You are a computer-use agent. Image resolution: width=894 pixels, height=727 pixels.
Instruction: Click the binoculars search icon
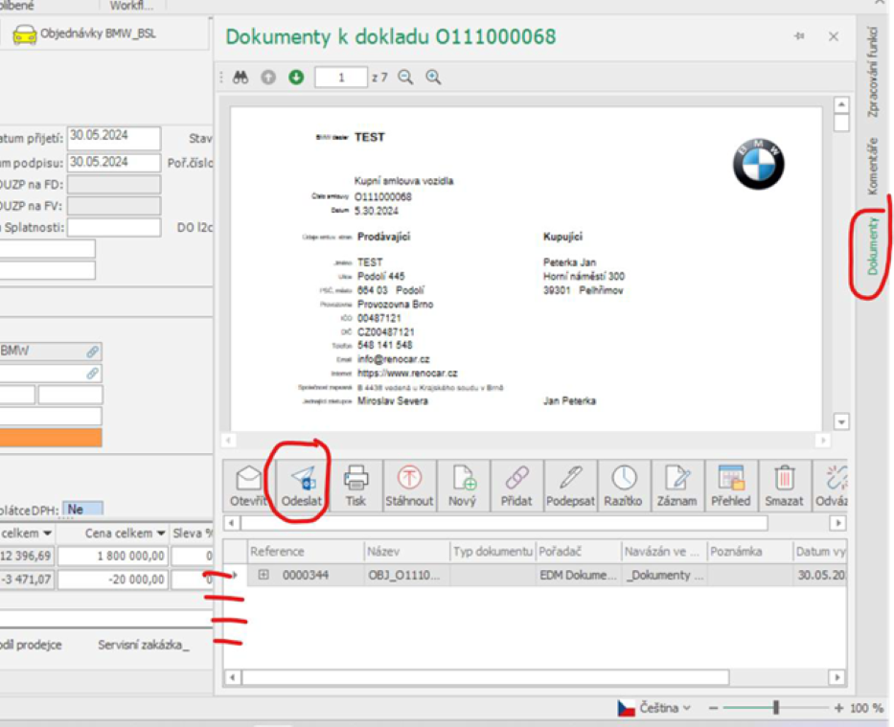pyautogui.click(x=241, y=78)
